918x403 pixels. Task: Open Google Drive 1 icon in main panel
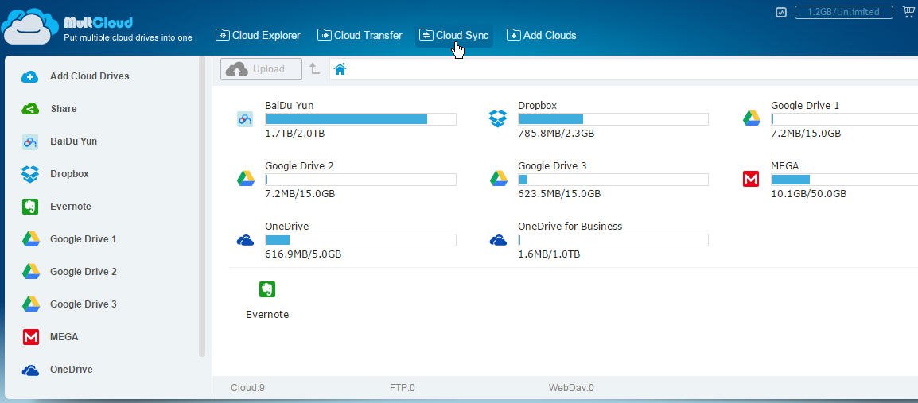(751, 118)
